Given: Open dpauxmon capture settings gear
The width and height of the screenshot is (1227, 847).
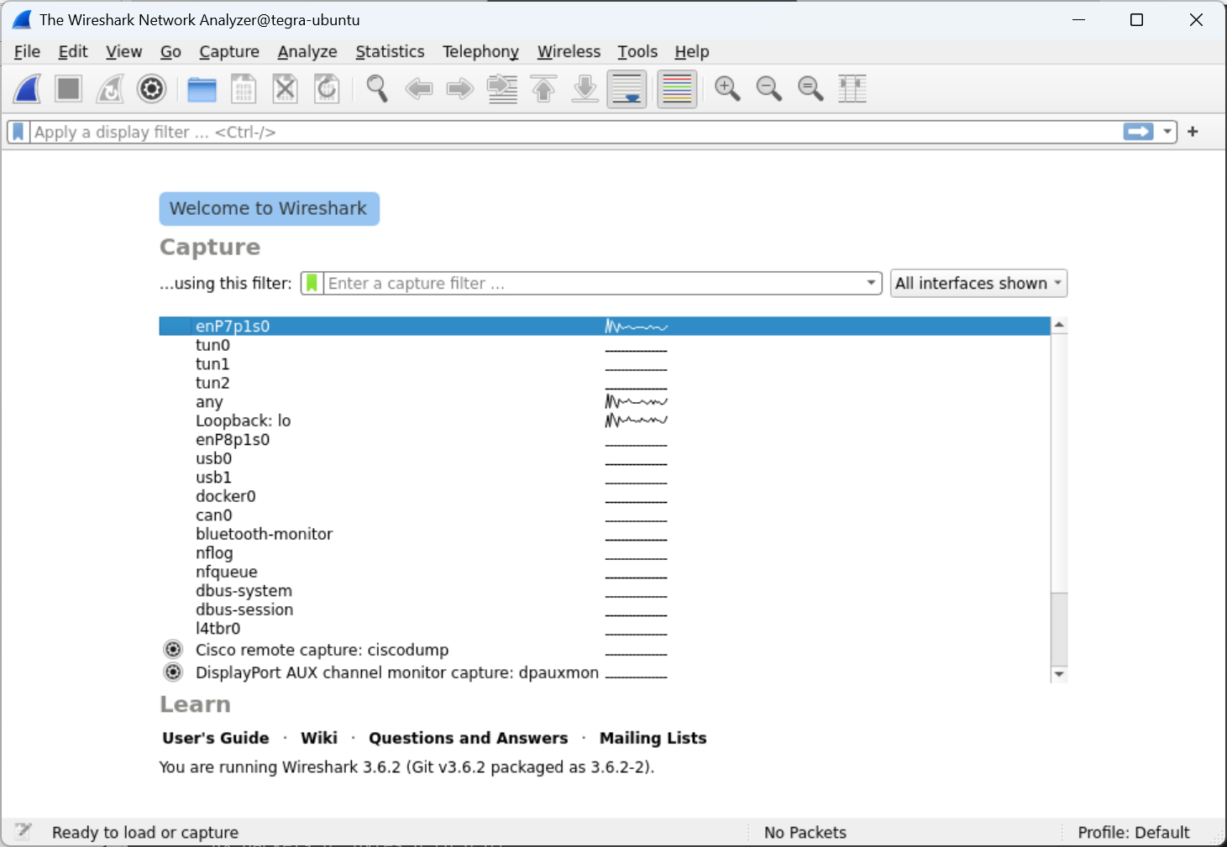Looking at the screenshot, I should 173,672.
